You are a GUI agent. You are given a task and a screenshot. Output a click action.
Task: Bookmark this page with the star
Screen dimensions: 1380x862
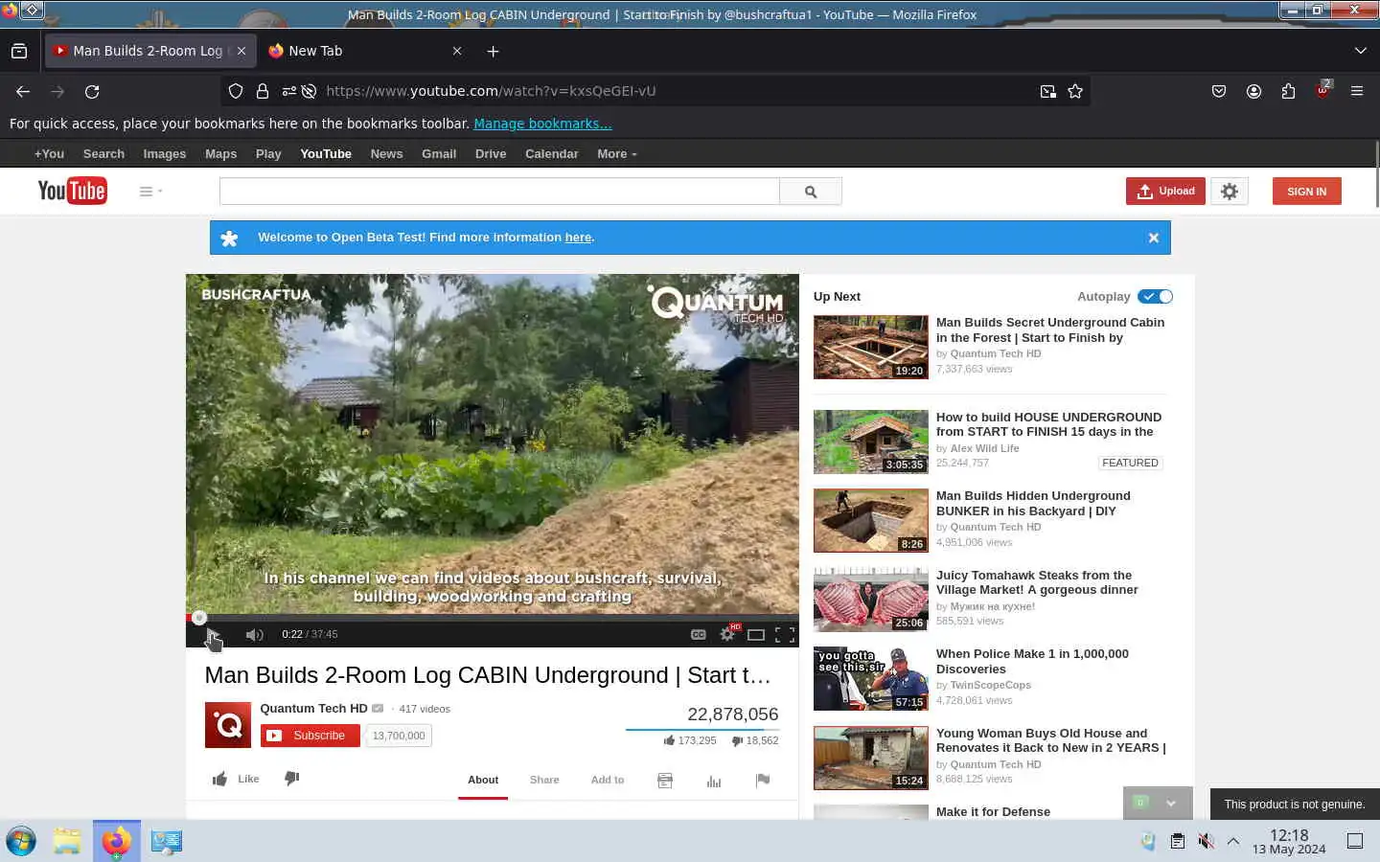(x=1075, y=92)
